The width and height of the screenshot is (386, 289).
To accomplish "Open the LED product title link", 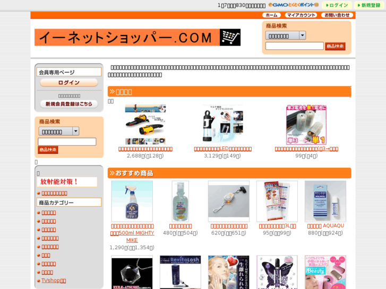I will [223, 149].
